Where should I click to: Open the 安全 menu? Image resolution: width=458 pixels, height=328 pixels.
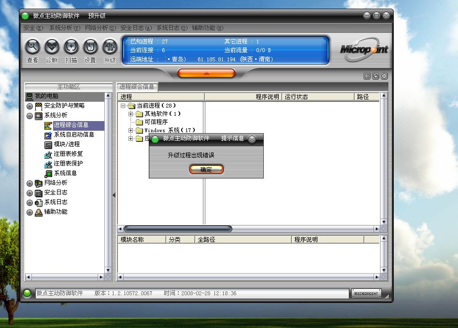click(33, 28)
